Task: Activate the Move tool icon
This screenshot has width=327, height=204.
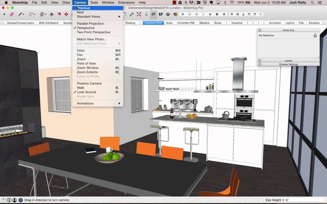Action: [x=66, y=14]
